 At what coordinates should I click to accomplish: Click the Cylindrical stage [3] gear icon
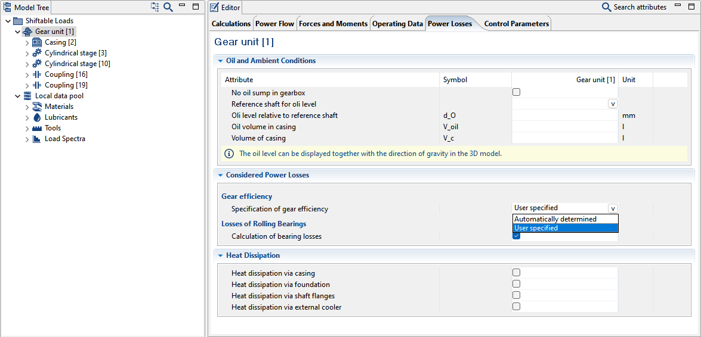click(37, 52)
